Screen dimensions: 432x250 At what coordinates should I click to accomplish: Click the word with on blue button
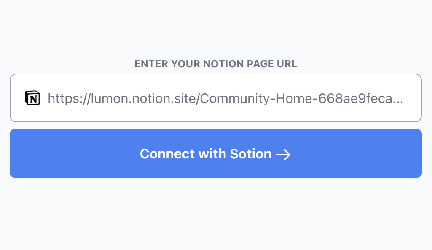coord(212,154)
